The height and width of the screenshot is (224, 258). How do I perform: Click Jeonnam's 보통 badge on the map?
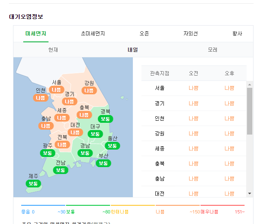(x=61, y=170)
